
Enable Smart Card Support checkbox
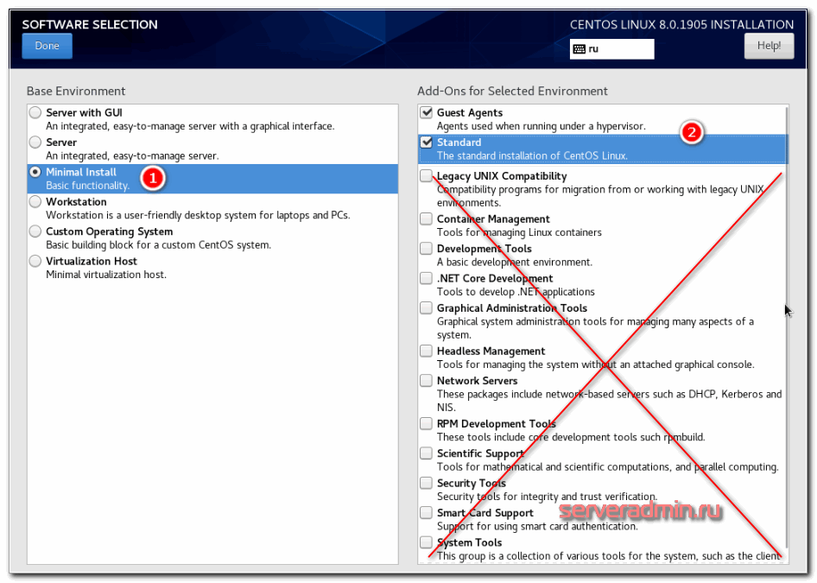(x=427, y=513)
